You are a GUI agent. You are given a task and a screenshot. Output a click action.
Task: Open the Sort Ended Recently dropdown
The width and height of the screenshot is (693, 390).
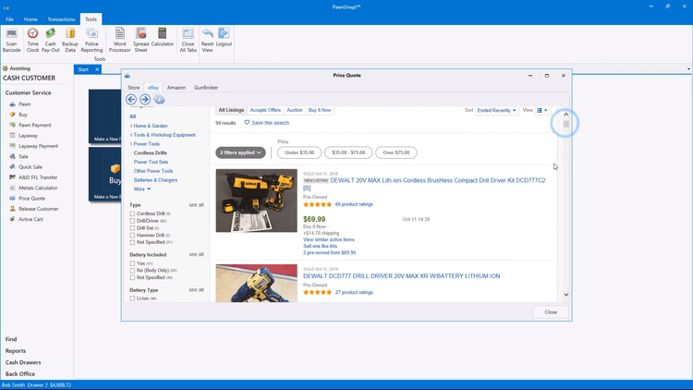[496, 111]
